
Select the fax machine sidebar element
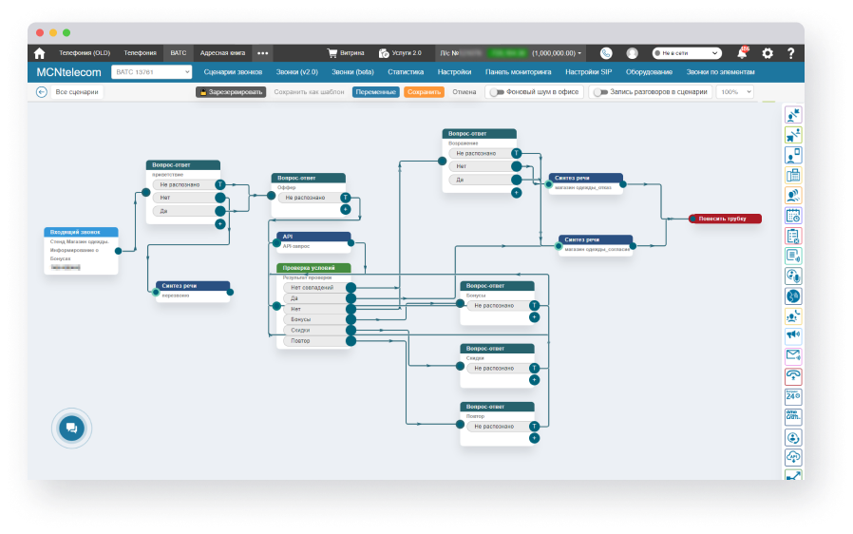click(793, 175)
